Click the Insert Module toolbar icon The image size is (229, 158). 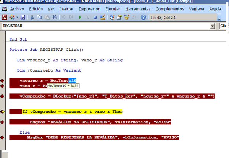click(x=12, y=17)
